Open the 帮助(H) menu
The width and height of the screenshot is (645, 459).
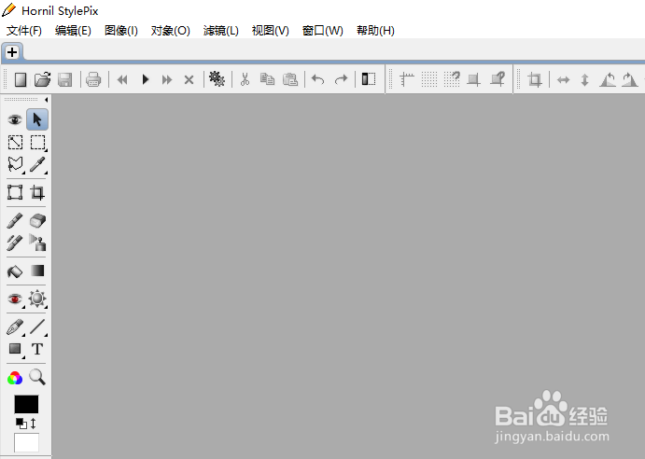tap(375, 31)
